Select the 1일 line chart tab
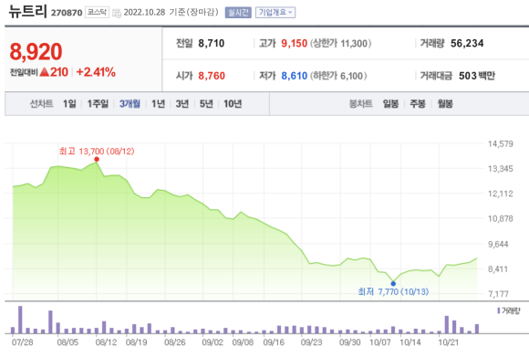The image size is (529, 358). 69,104
